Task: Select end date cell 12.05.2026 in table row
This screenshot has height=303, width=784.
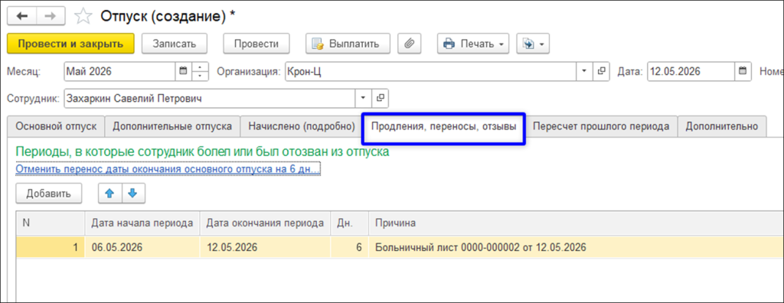Action: click(265, 247)
